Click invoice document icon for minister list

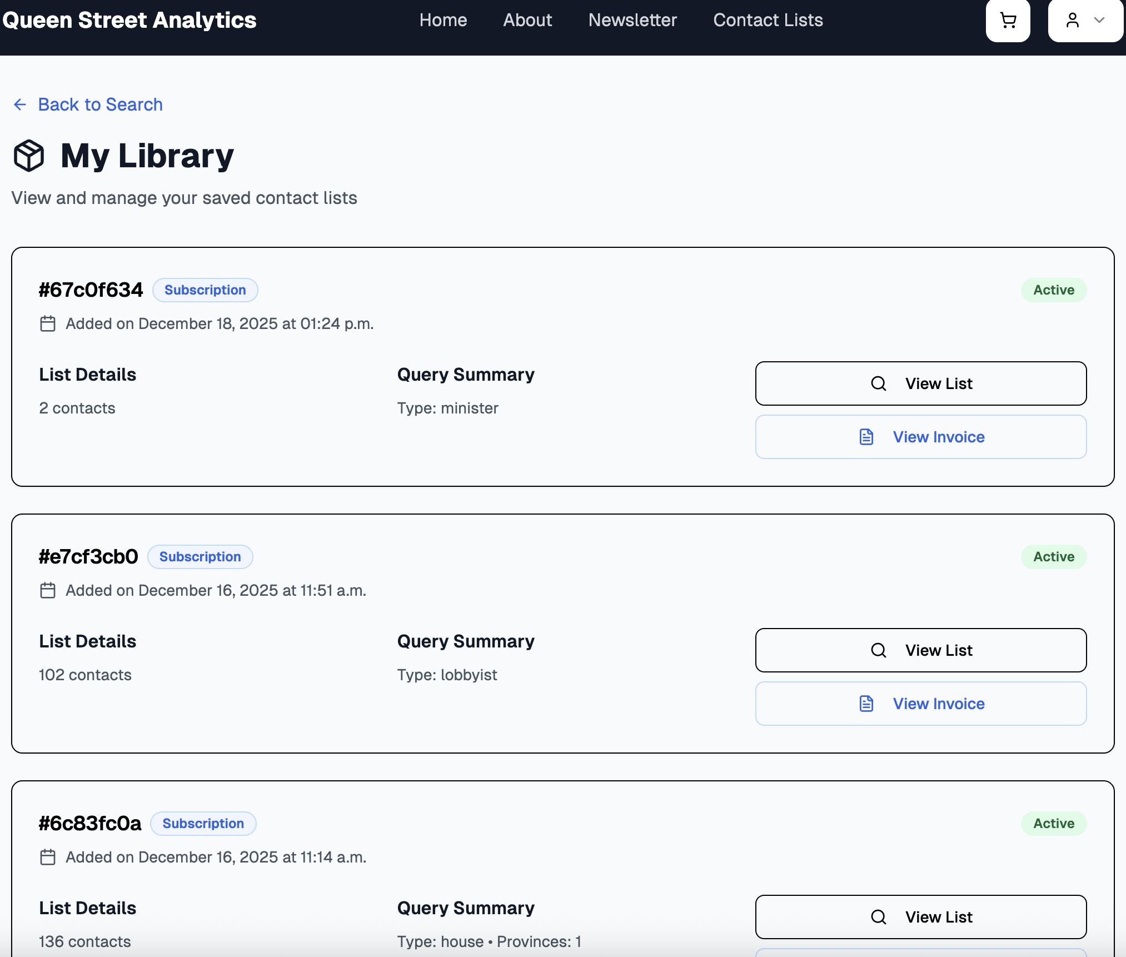[x=866, y=437]
